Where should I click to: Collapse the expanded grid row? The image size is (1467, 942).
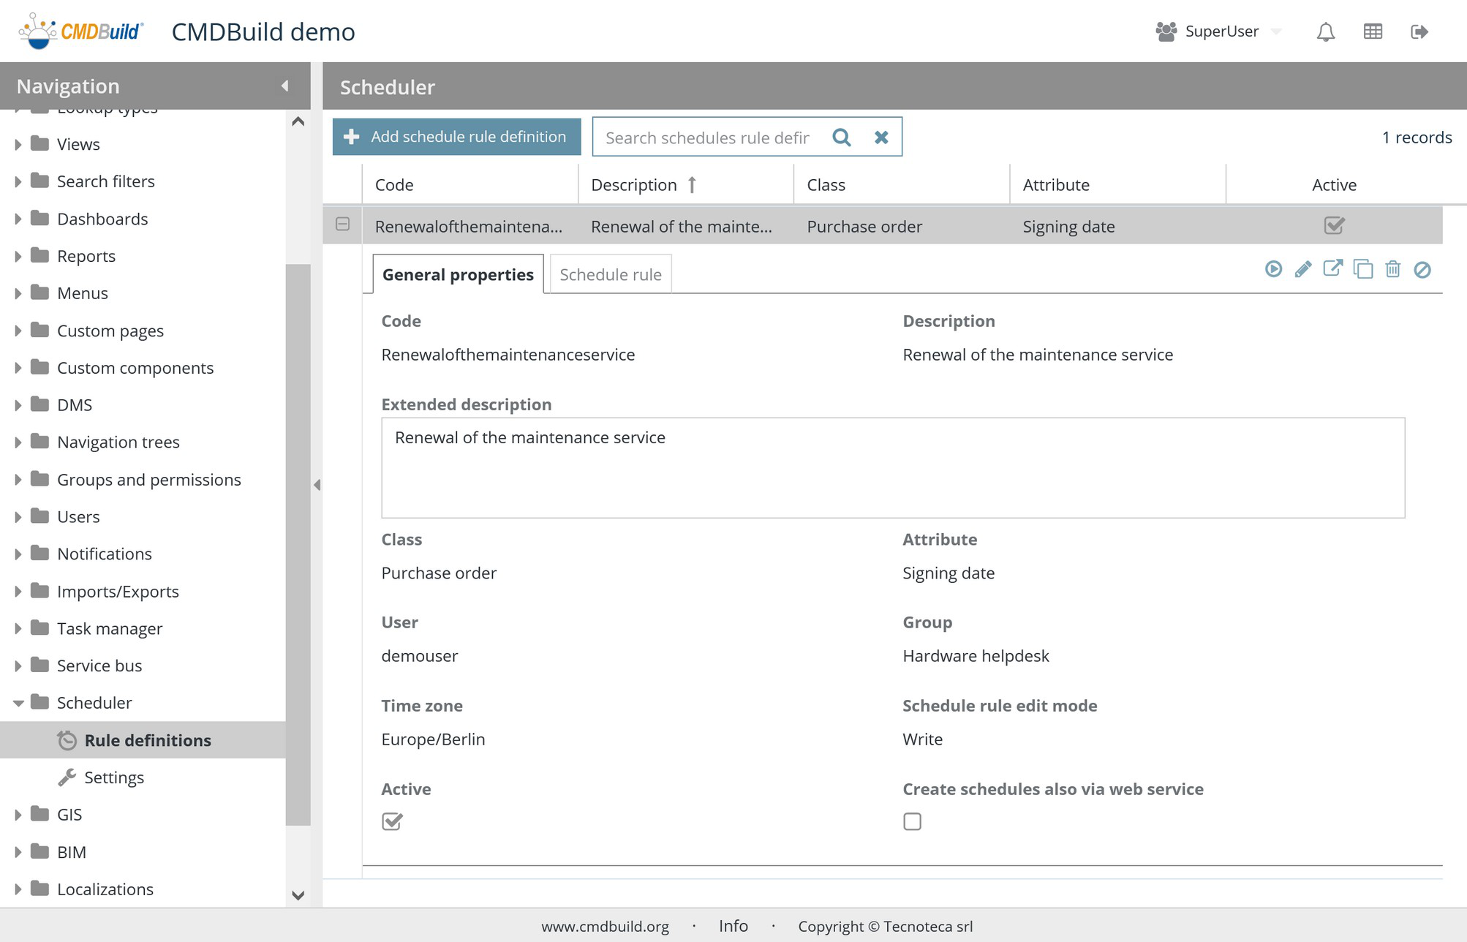pyautogui.click(x=342, y=225)
